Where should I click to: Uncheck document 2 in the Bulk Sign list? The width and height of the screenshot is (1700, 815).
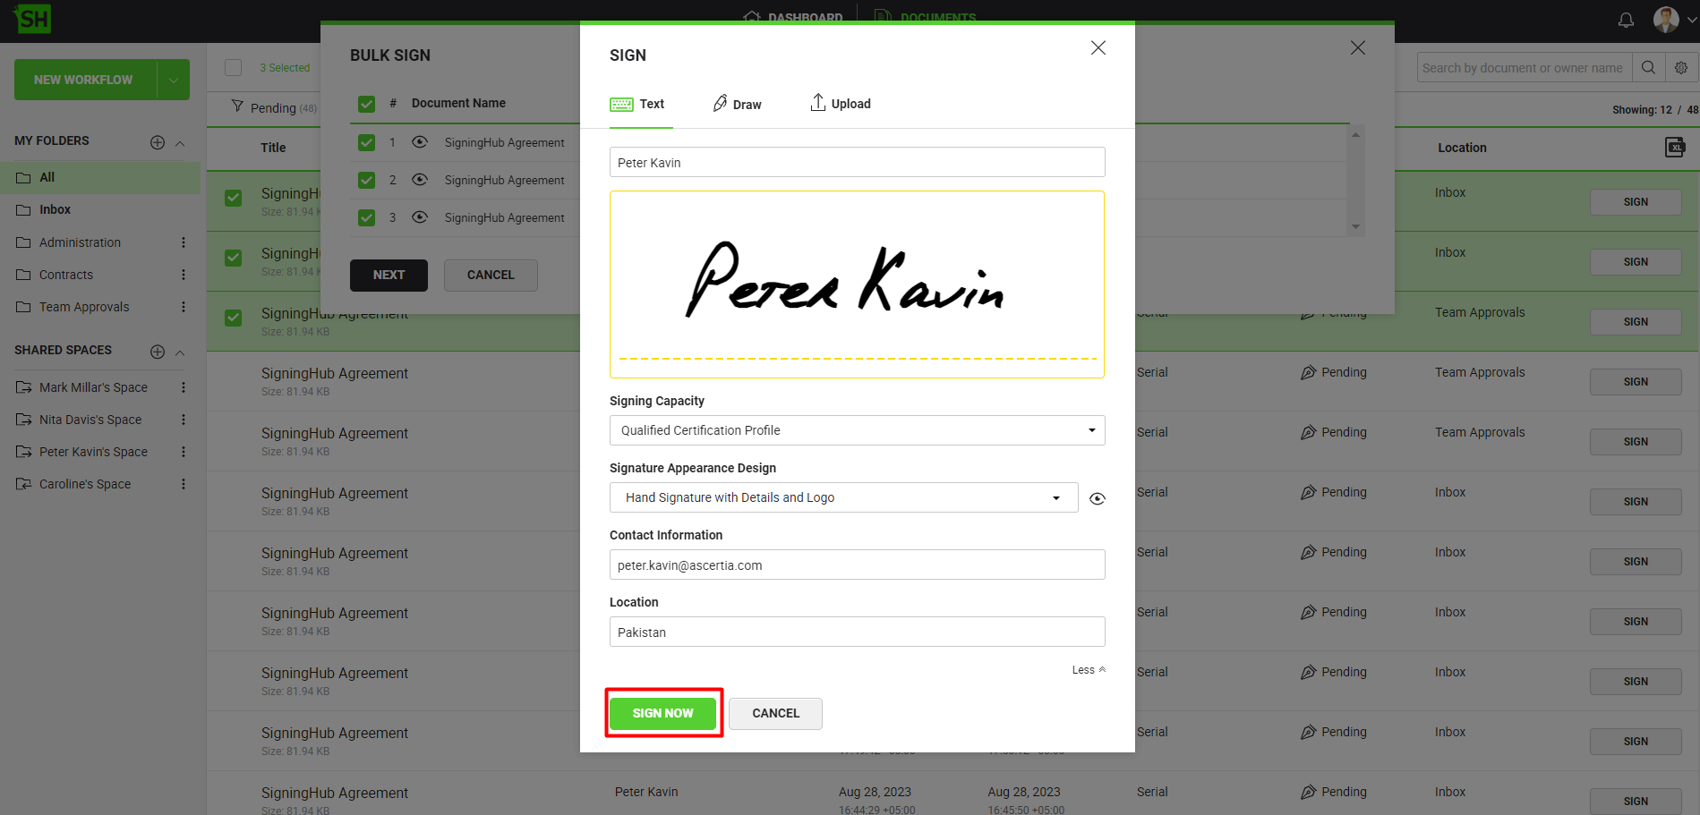[366, 180]
